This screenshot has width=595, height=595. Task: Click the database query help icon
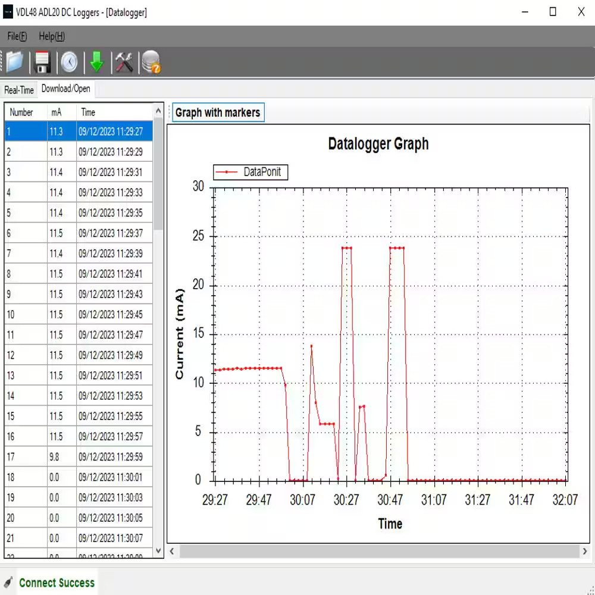pyautogui.click(x=151, y=62)
